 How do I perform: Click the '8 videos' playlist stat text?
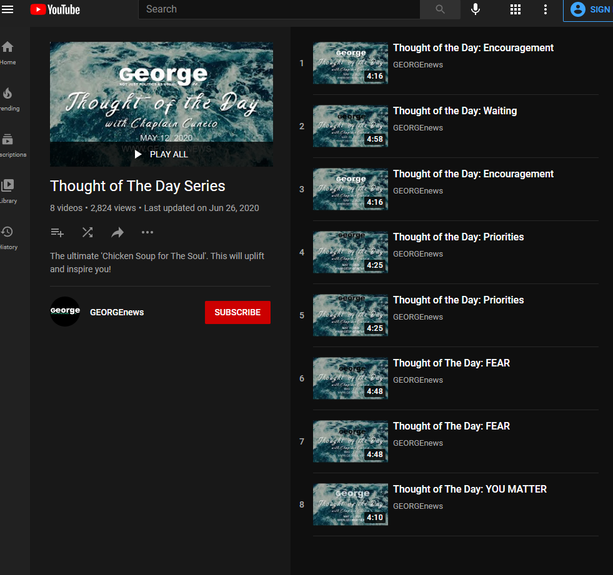point(66,208)
